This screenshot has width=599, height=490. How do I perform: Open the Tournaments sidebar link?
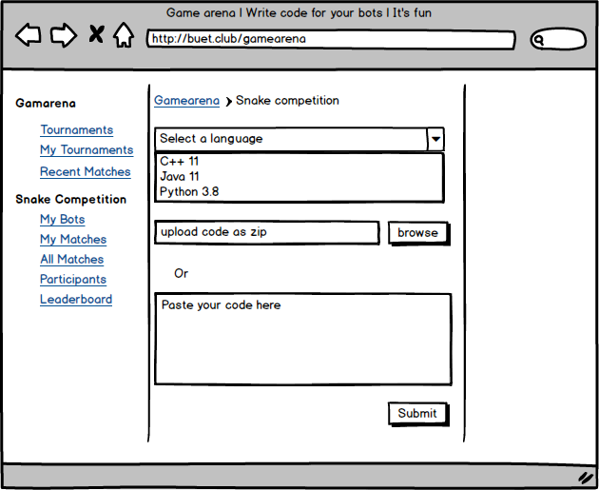click(x=76, y=130)
